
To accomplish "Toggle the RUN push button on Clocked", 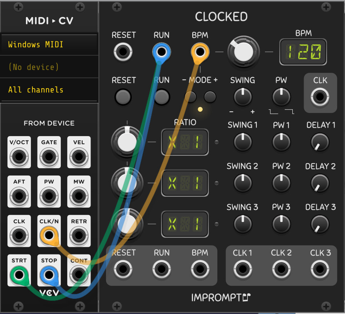I will pyautogui.click(x=162, y=97).
